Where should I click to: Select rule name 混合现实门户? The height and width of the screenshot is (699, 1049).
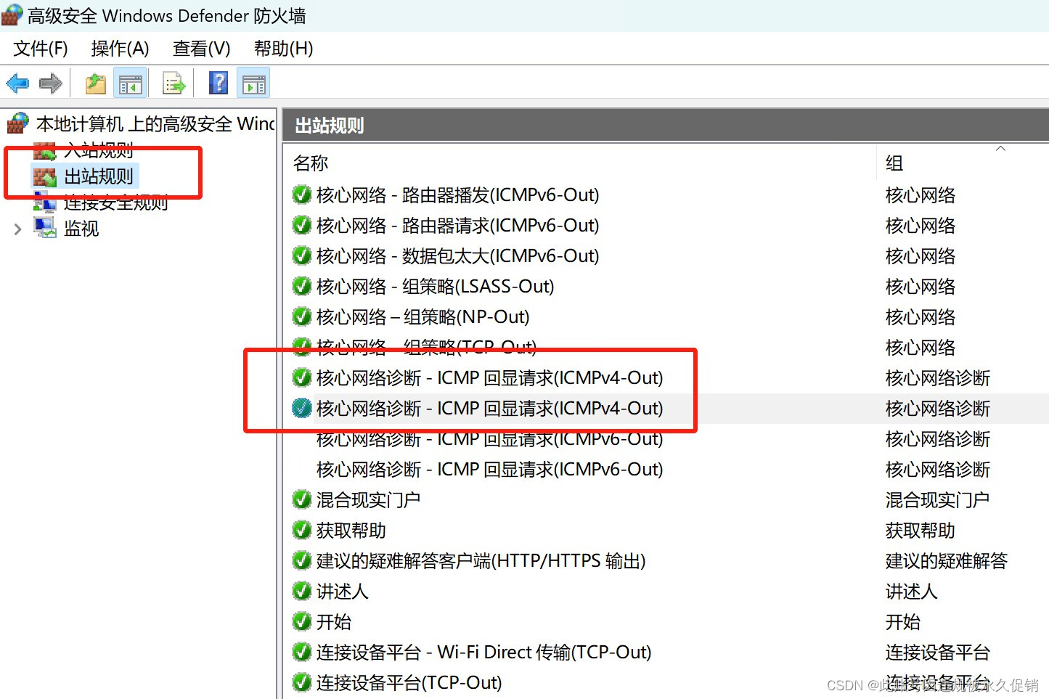coord(368,499)
